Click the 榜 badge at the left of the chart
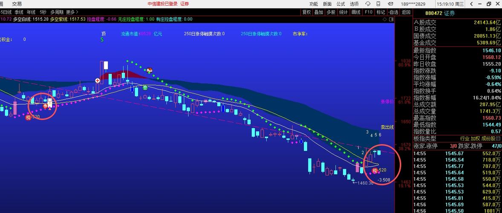 (x=28, y=118)
